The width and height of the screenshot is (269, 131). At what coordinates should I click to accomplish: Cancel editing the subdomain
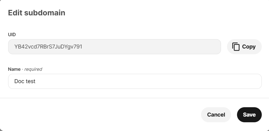[x=216, y=115]
